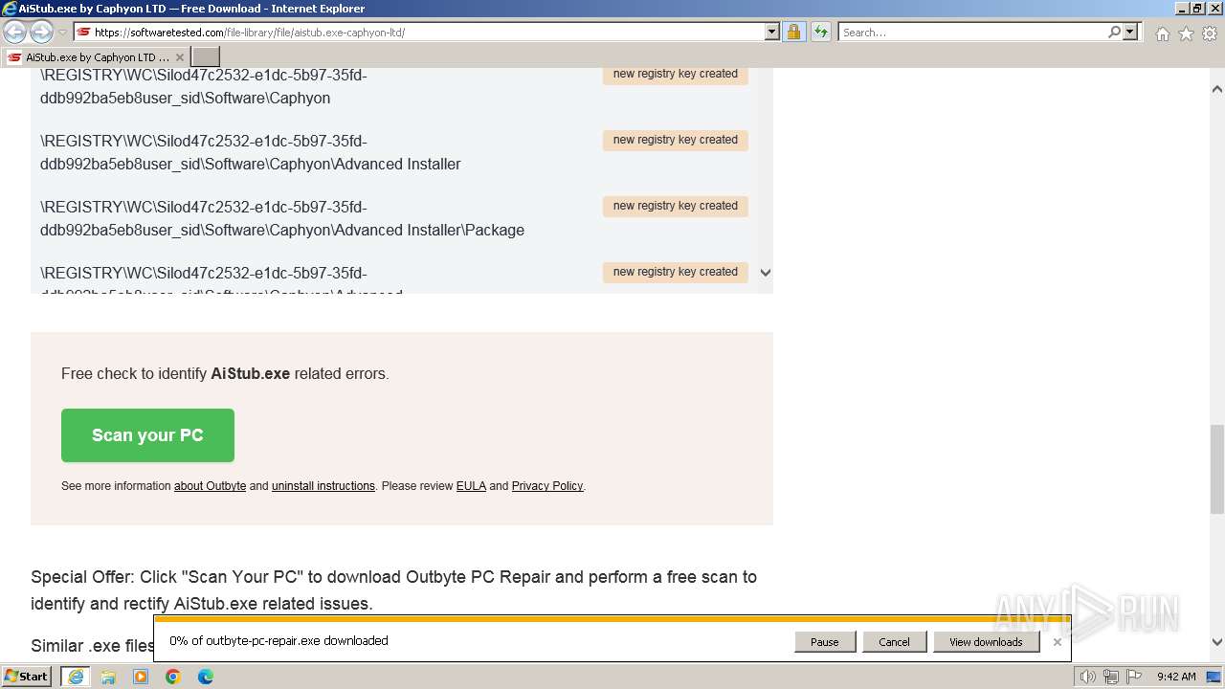Click the search magnifier icon
The height and width of the screenshot is (689, 1225).
[x=1114, y=33]
